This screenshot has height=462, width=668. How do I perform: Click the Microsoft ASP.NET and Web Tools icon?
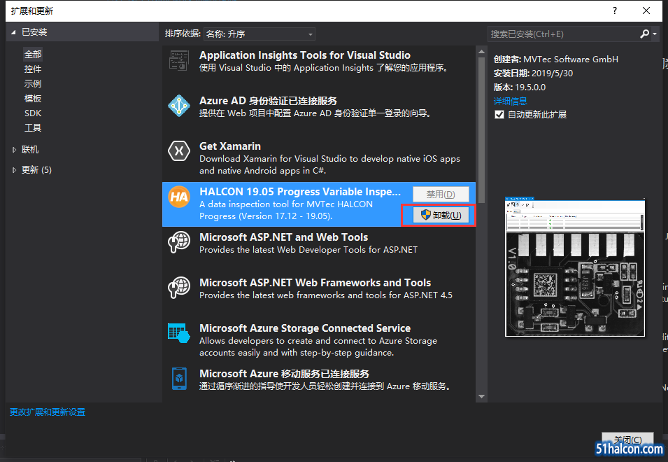coord(179,242)
